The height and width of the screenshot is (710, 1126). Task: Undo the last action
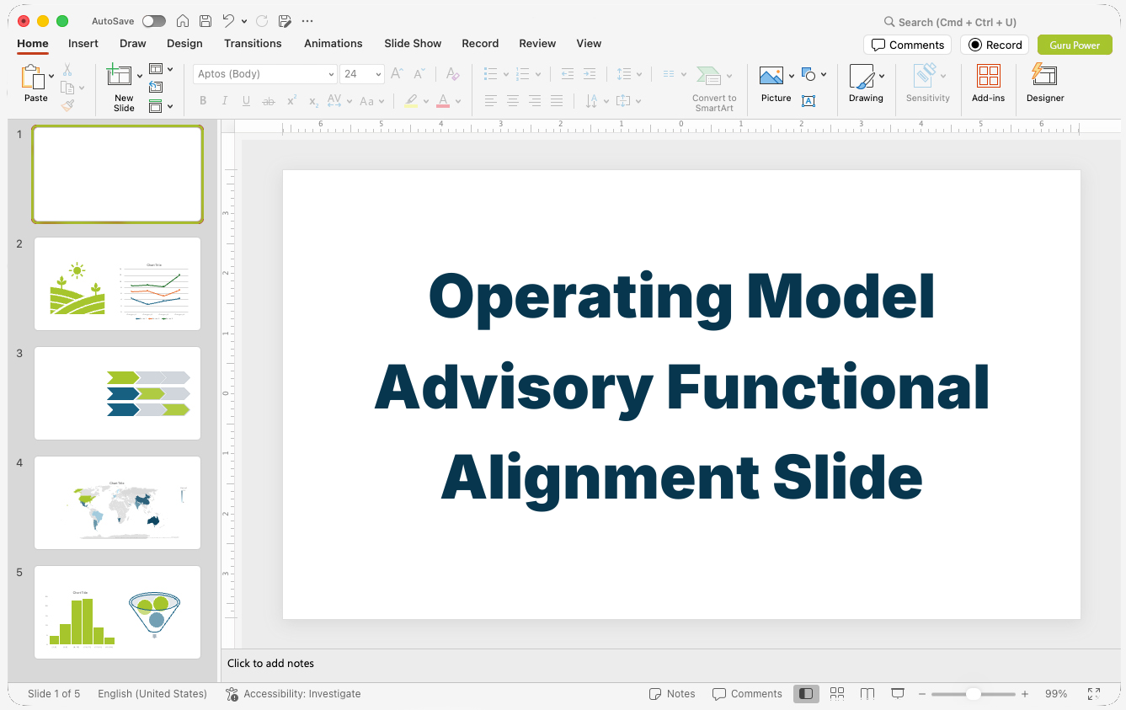pyautogui.click(x=228, y=21)
